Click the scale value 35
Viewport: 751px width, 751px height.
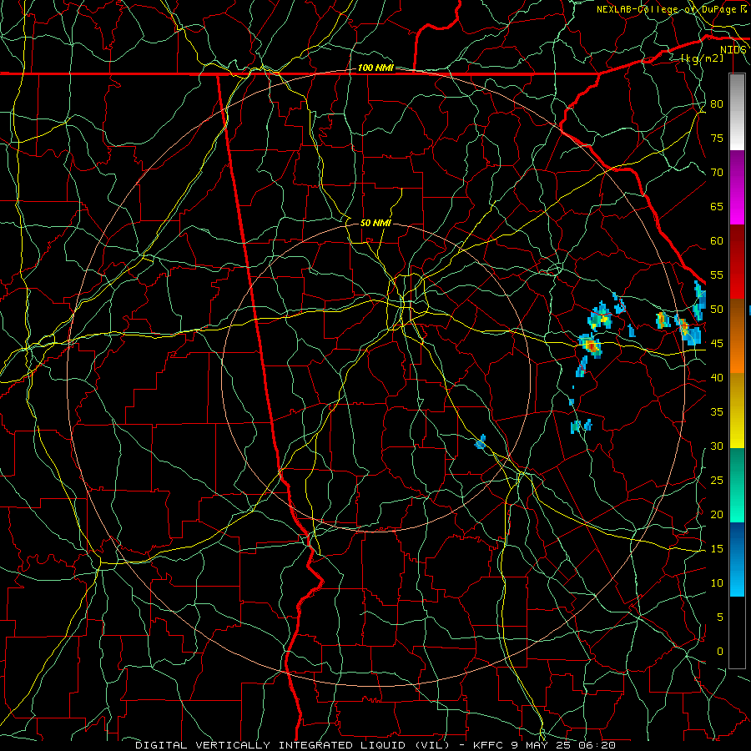point(717,412)
